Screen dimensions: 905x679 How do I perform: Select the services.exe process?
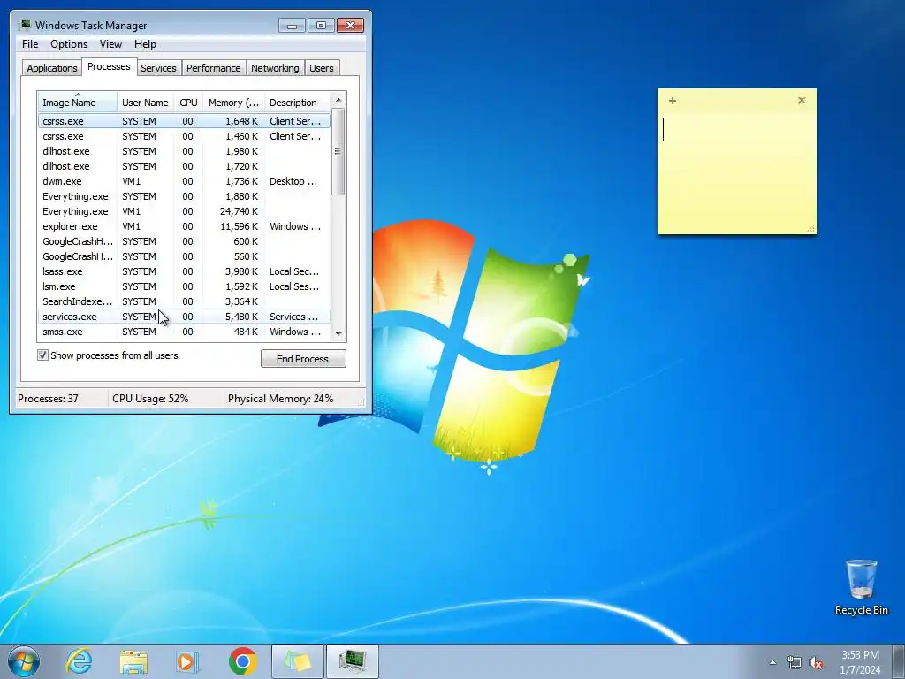tap(184, 317)
